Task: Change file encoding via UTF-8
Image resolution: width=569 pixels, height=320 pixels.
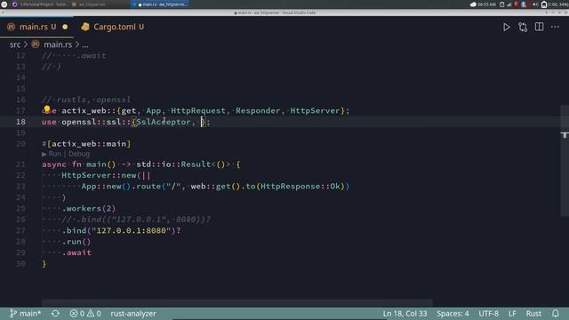Action: click(488, 314)
